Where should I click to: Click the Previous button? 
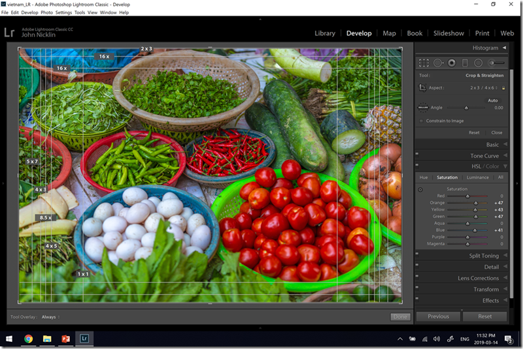pyautogui.click(x=438, y=316)
